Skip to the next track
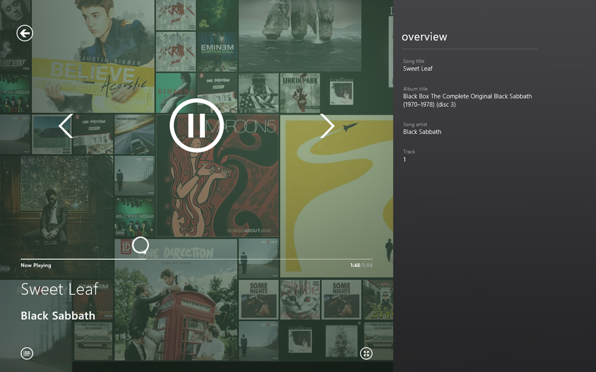The image size is (596, 372). (327, 126)
